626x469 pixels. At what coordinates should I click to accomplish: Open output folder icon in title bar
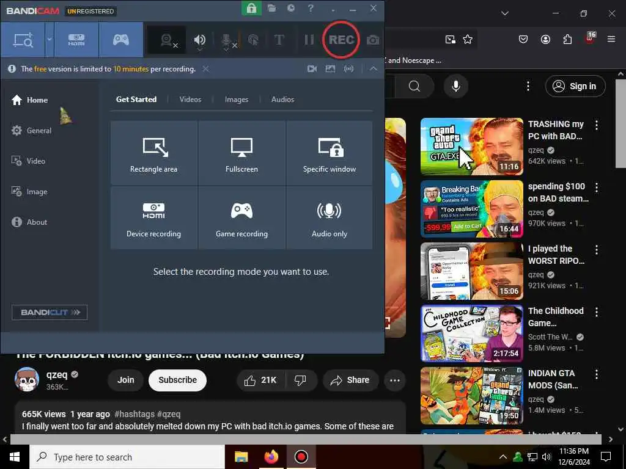pyautogui.click(x=272, y=8)
